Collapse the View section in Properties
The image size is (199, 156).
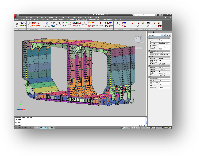coord(169,66)
